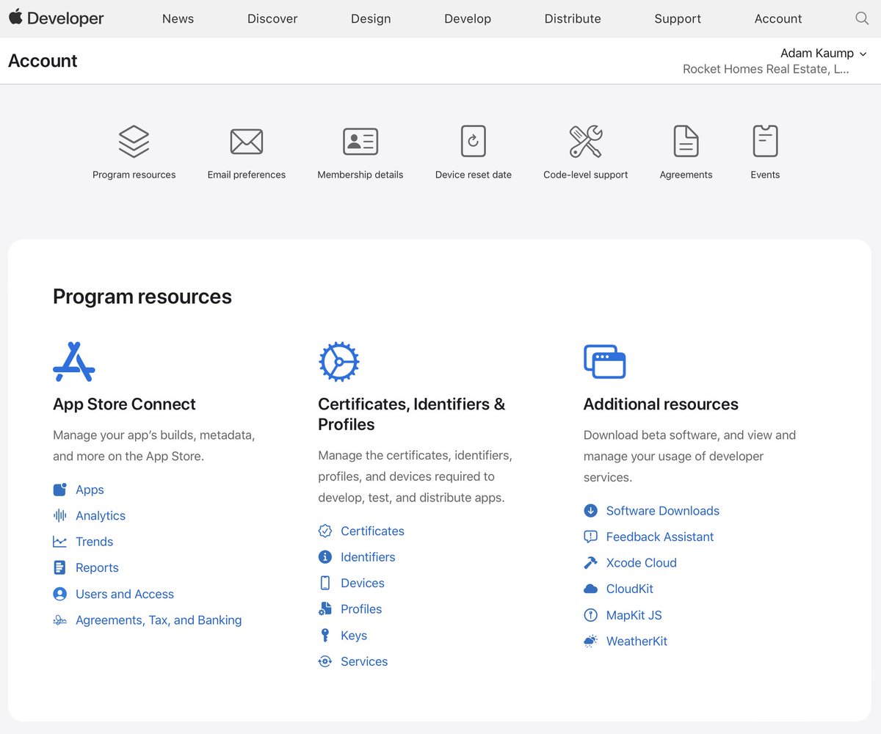This screenshot has width=881, height=734.
Task: Open the Design menu
Action: (x=371, y=19)
